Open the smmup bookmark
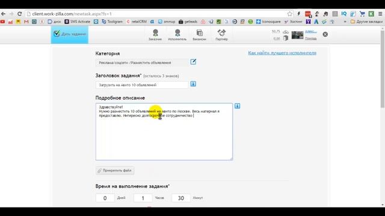The height and width of the screenshot is (216, 385). point(167,22)
